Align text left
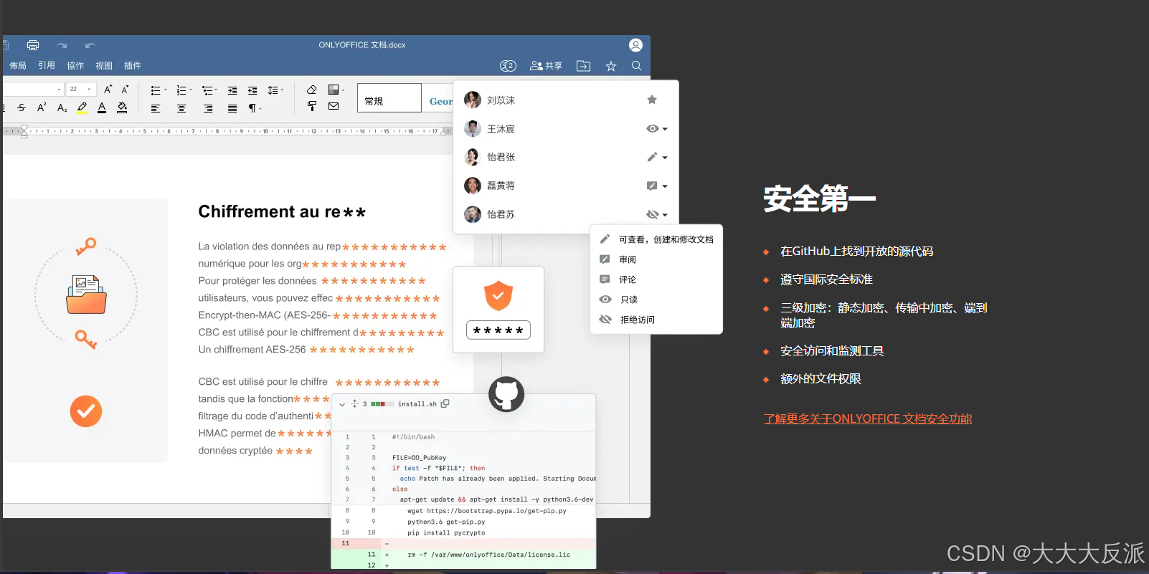The image size is (1149, 574). click(156, 108)
